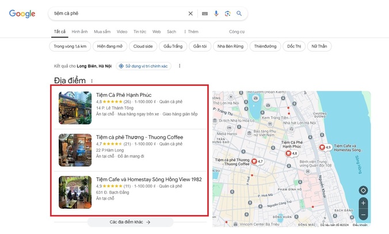Zoom in map with plus button

click(363, 204)
